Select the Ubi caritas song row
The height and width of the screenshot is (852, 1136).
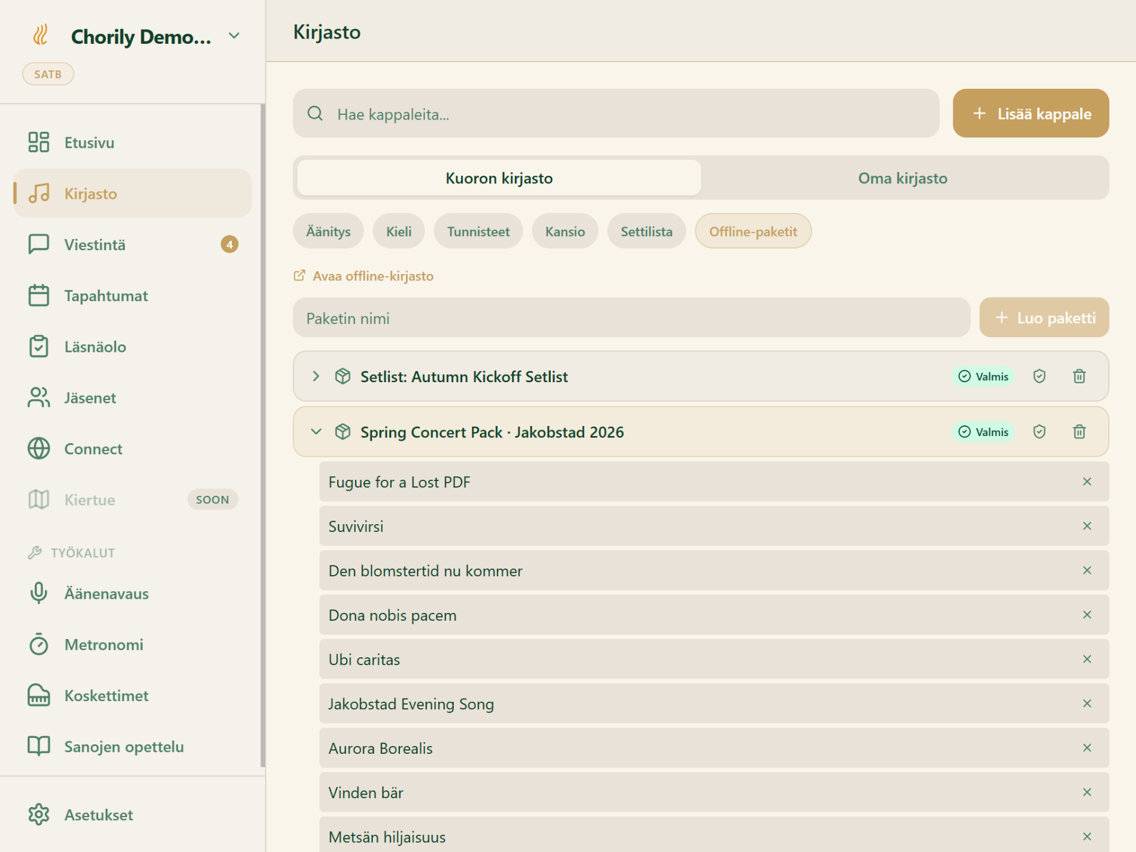coord(714,659)
